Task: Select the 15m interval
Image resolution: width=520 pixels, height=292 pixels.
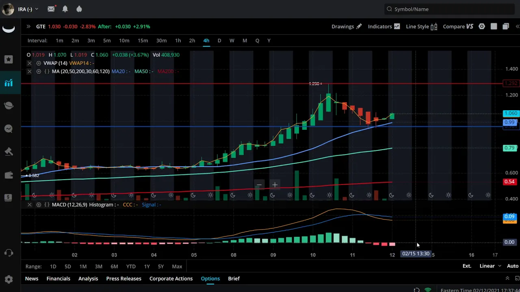Action: pos(143,41)
